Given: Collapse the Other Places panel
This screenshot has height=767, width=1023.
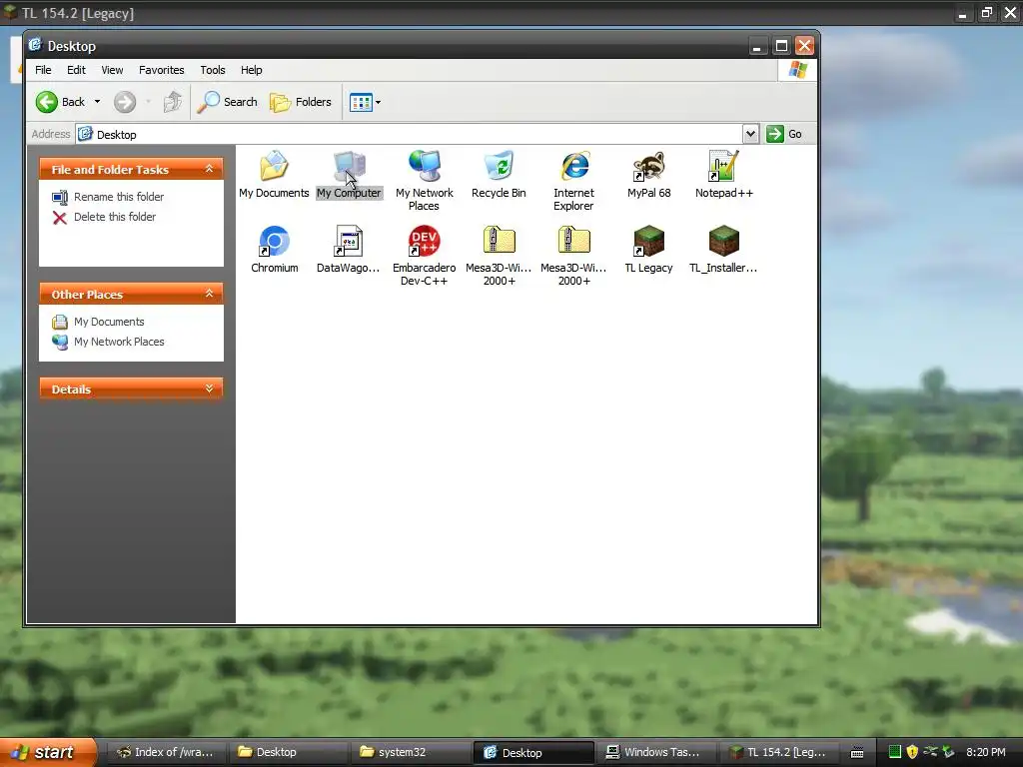Looking at the screenshot, I should [210, 294].
